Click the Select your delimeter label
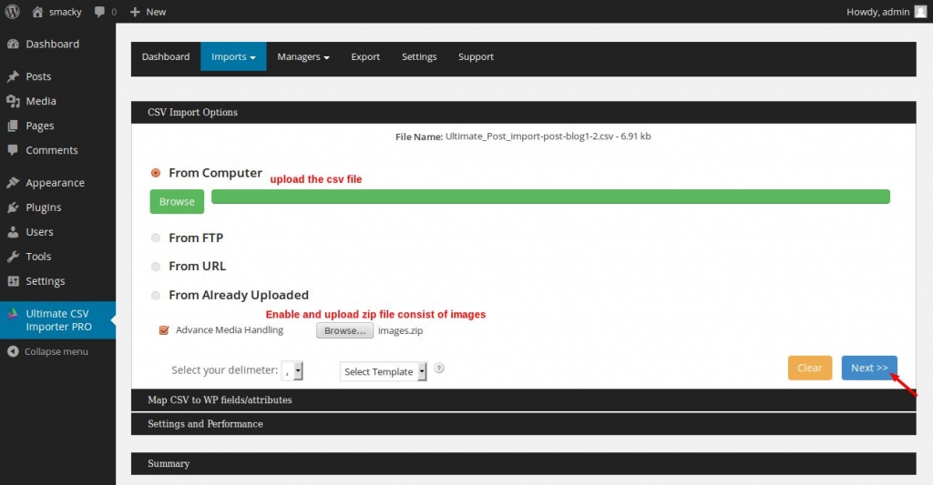This screenshot has width=933, height=485. point(224,370)
